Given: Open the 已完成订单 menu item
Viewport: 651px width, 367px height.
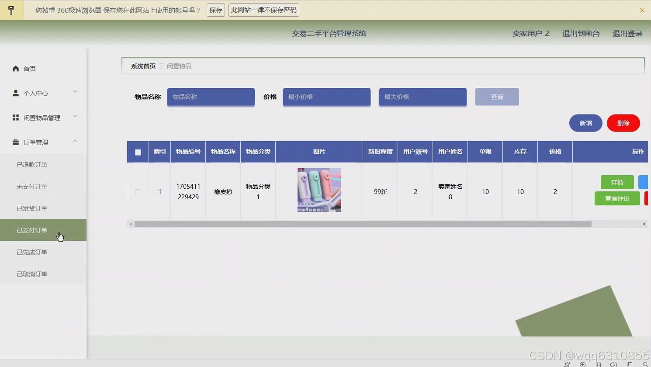Looking at the screenshot, I should point(43,252).
